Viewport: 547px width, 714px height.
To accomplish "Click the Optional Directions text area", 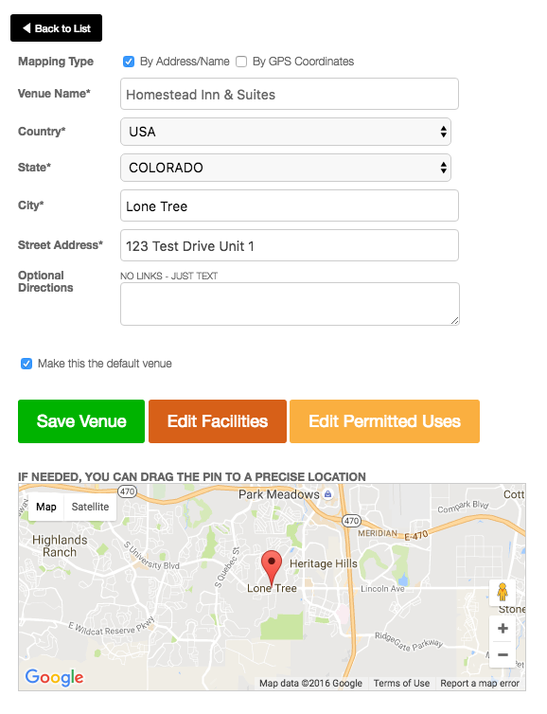I will point(290,304).
